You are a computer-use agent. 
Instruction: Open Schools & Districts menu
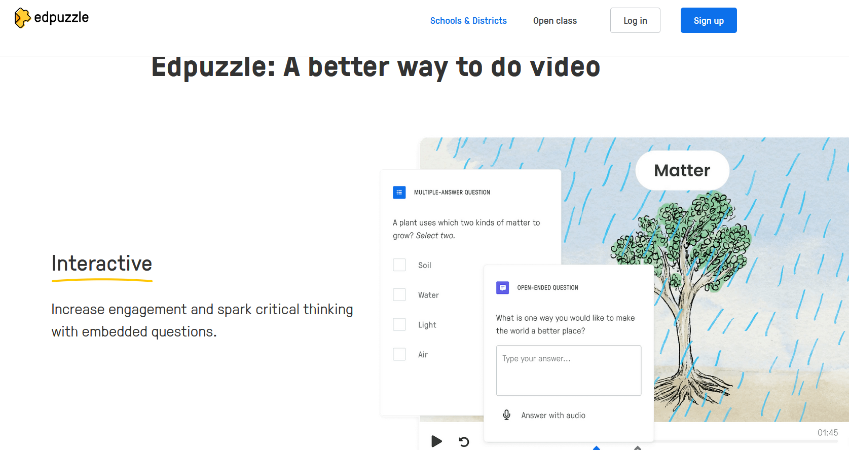click(468, 21)
